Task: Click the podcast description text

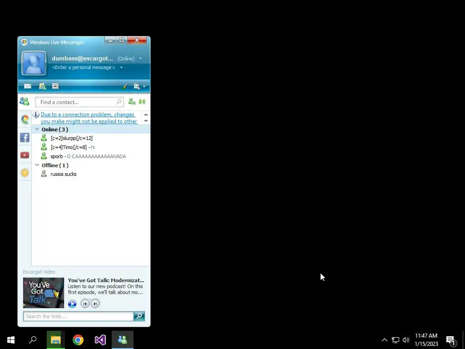Action: (105, 289)
